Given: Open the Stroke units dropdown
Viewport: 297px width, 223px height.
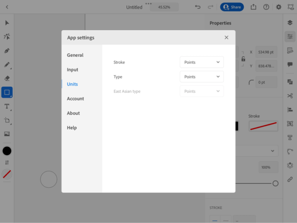Looking at the screenshot, I should pyautogui.click(x=202, y=62).
